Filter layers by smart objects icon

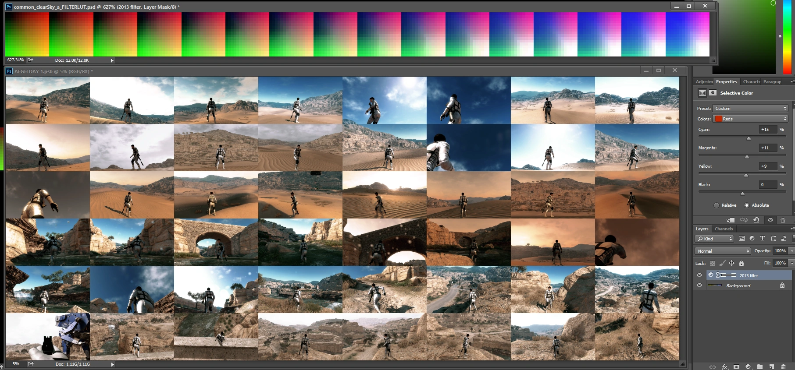784,239
